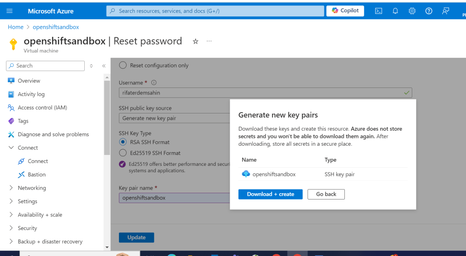Image resolution: width=466 pixels, height=256 pixels.
Task: Open Cloud Shell from the top bar
Action: click(x=379, y=11)
